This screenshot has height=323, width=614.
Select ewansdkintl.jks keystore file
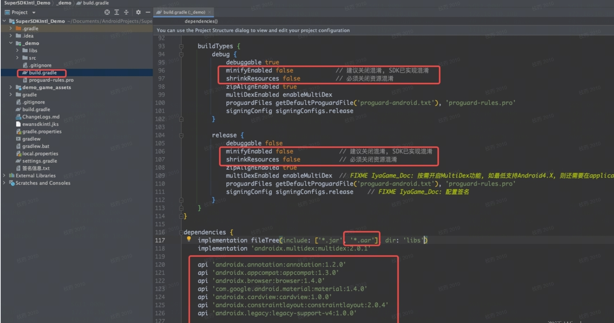(37, 124)
